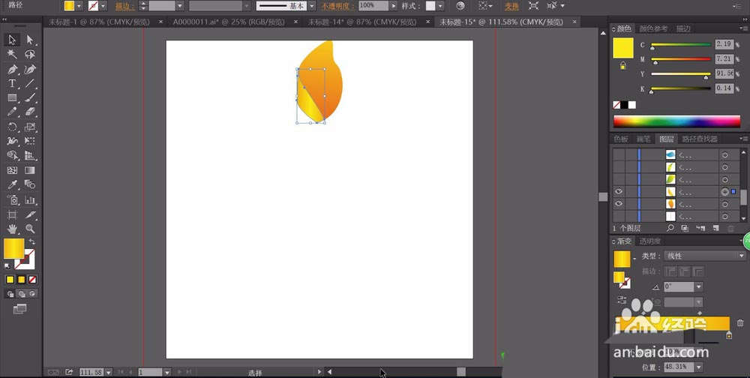The image size is (750, 378).
Task: Click target circle of orange leaf sublayer
Action: 724,204
